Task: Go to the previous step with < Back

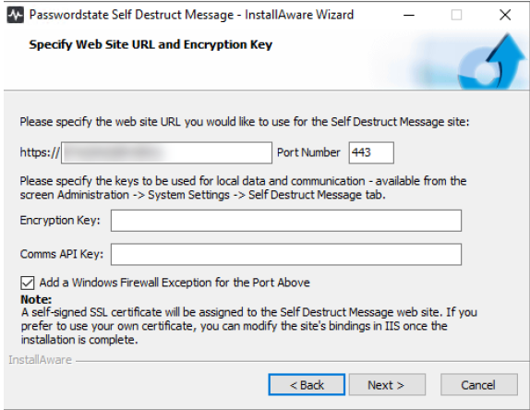Action: click(307, 385)
